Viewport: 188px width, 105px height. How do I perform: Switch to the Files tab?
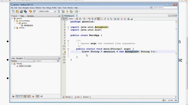pos(22,16)
